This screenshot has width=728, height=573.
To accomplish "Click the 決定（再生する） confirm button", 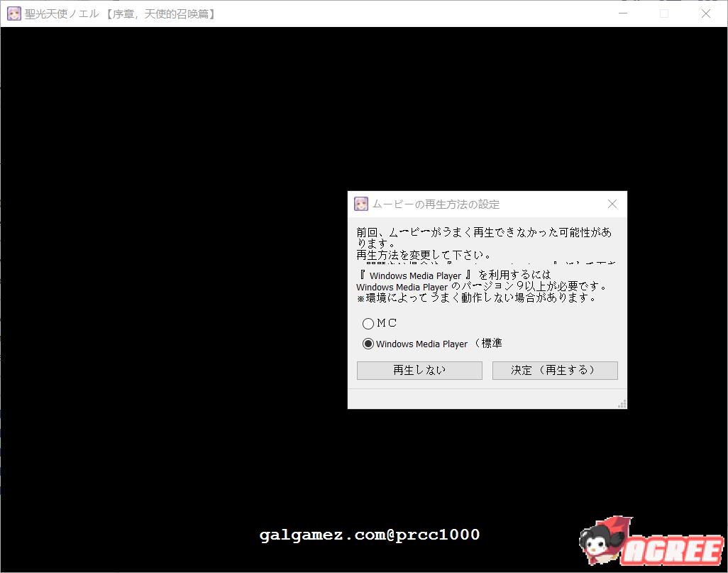I will pos(555,370).
